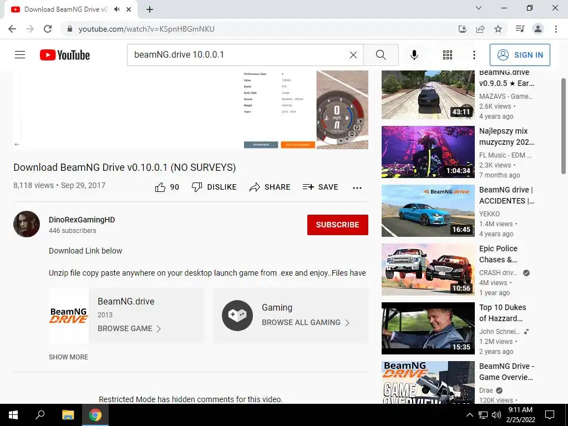This screenshot has width=568, height=426.
Task: Click the browser forward arrow
Action: (30, 29)
